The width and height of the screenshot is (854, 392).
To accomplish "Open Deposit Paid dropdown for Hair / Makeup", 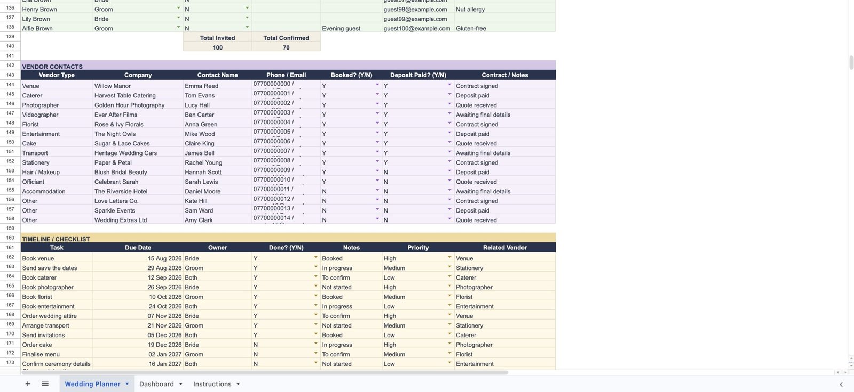I will pyautogui.click(x=449, y=171).
